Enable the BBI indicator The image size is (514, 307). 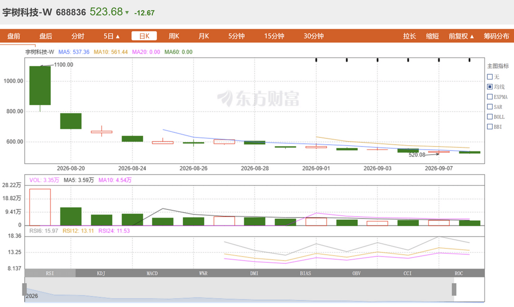pyautogui.click(x=490, y=127)
